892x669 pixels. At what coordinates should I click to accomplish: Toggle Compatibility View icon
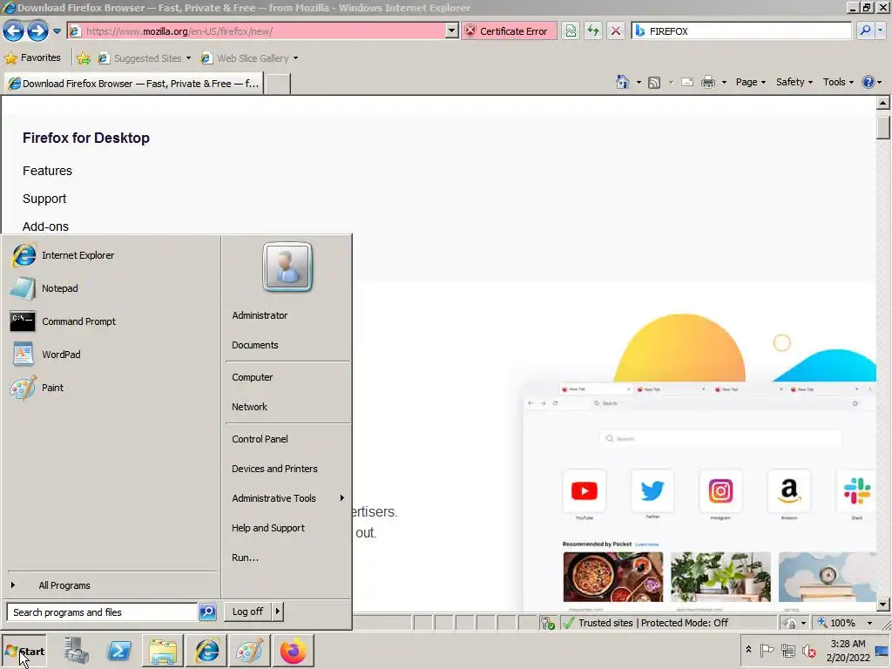click(571, 31)
